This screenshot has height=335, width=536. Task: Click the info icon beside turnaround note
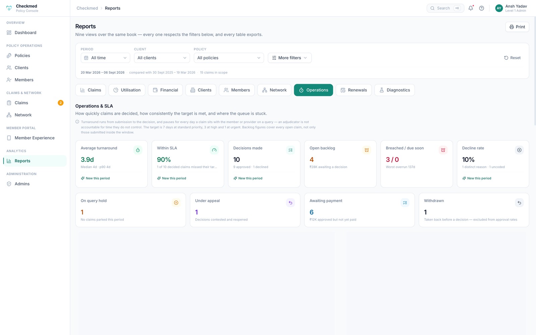click(77, 122)
